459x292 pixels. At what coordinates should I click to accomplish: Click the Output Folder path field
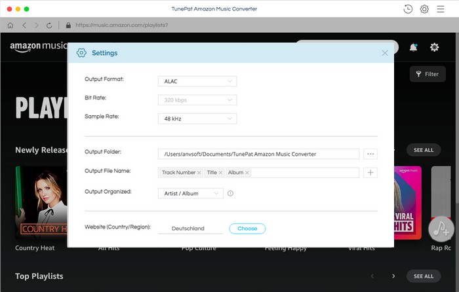(x=258, y=154)
